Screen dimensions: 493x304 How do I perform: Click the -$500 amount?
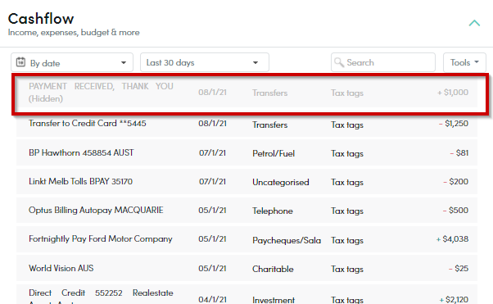coord(455,210)
